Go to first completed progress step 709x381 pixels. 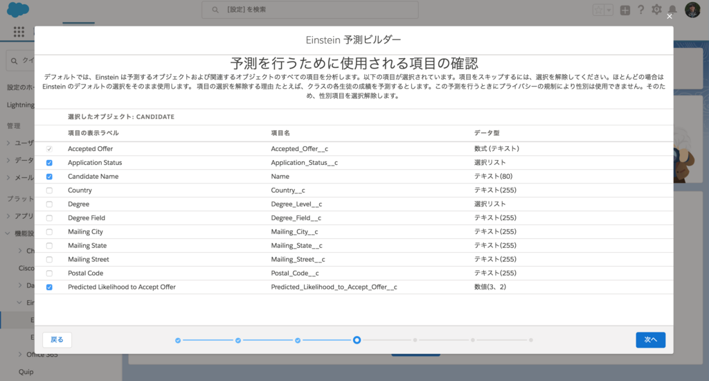(x=178, y=340)
